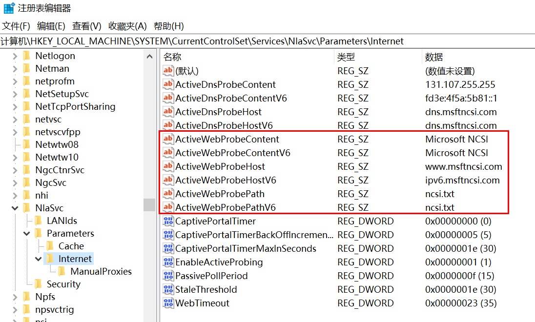
Task: Select the DWORD icon of PassivePollPeriod
Action: coord(168,276)
